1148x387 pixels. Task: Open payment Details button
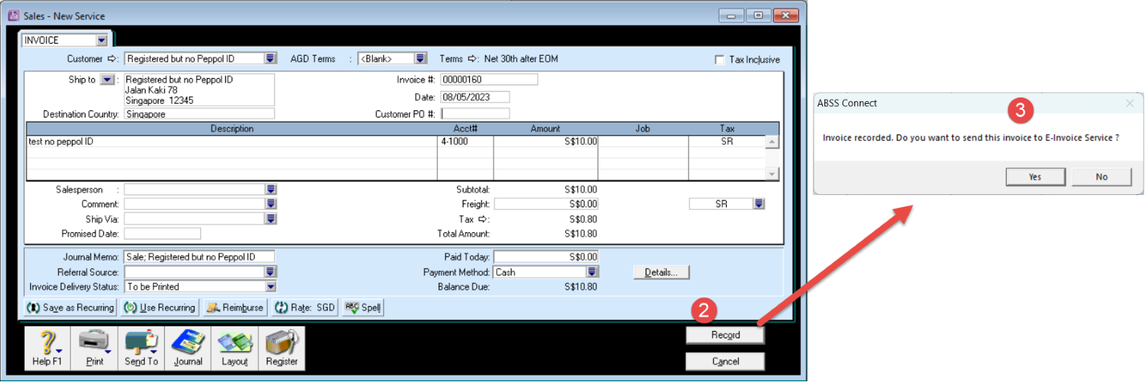(661, 272)
